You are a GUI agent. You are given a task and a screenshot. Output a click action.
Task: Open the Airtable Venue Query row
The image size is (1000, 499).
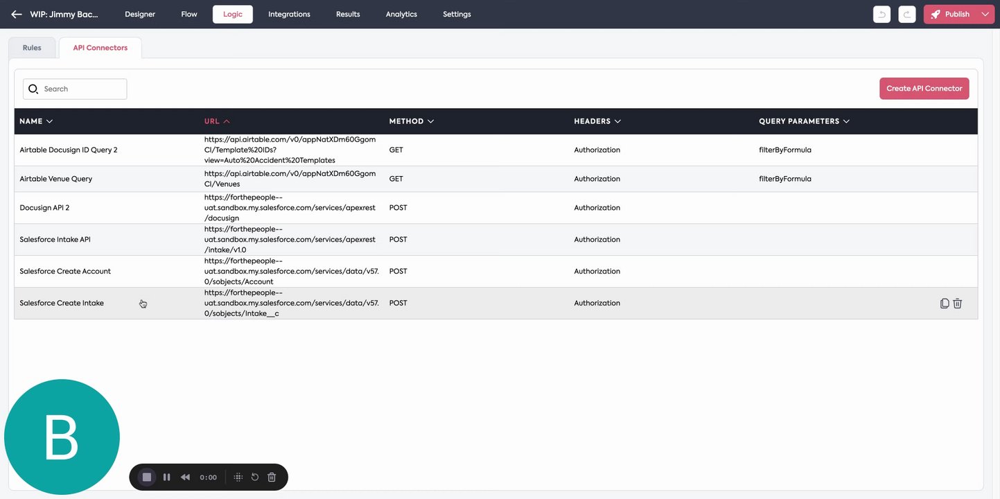tap(495, 179)
